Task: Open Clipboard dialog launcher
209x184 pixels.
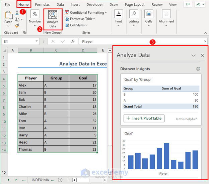Action: (x=24, y=32)
